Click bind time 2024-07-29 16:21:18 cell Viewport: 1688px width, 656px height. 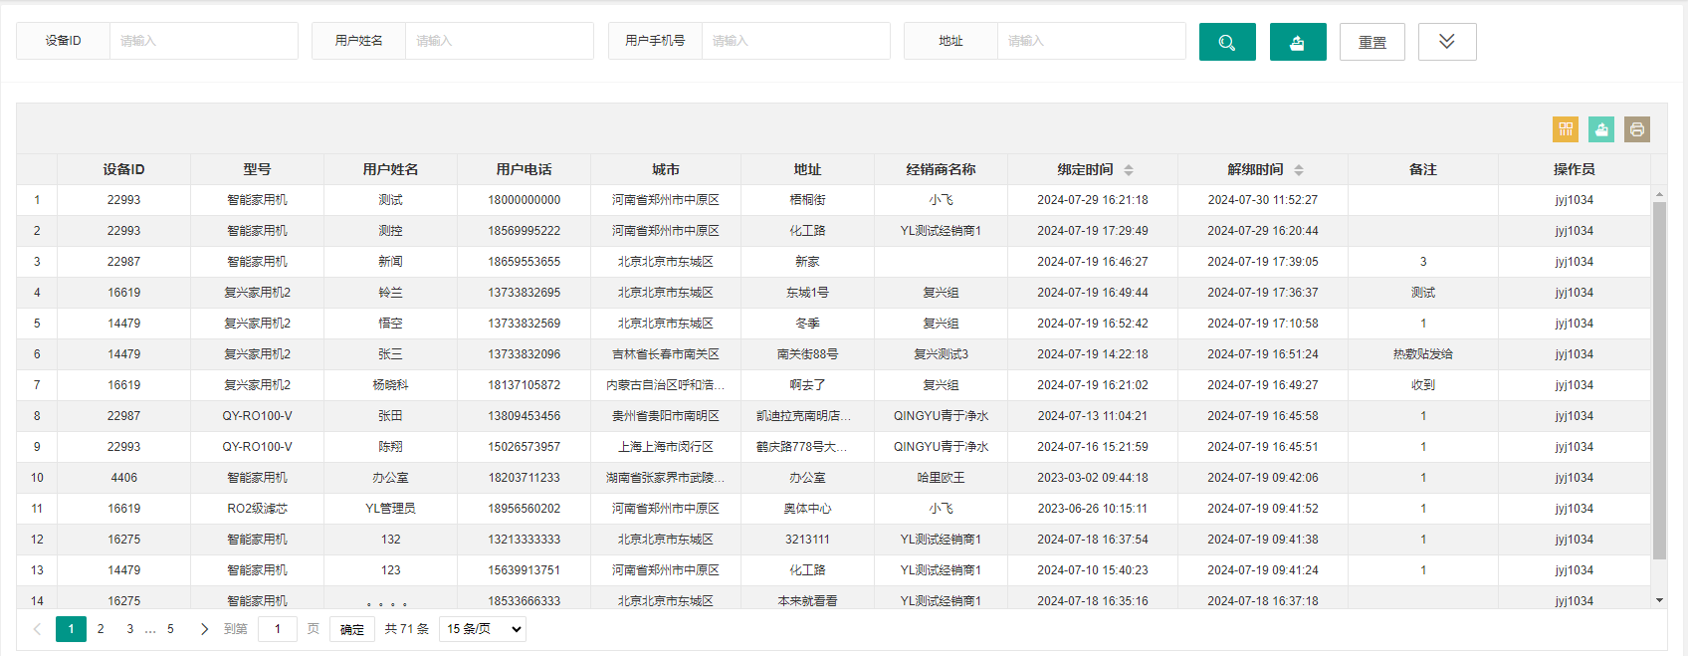click(x=1093, y=200)
